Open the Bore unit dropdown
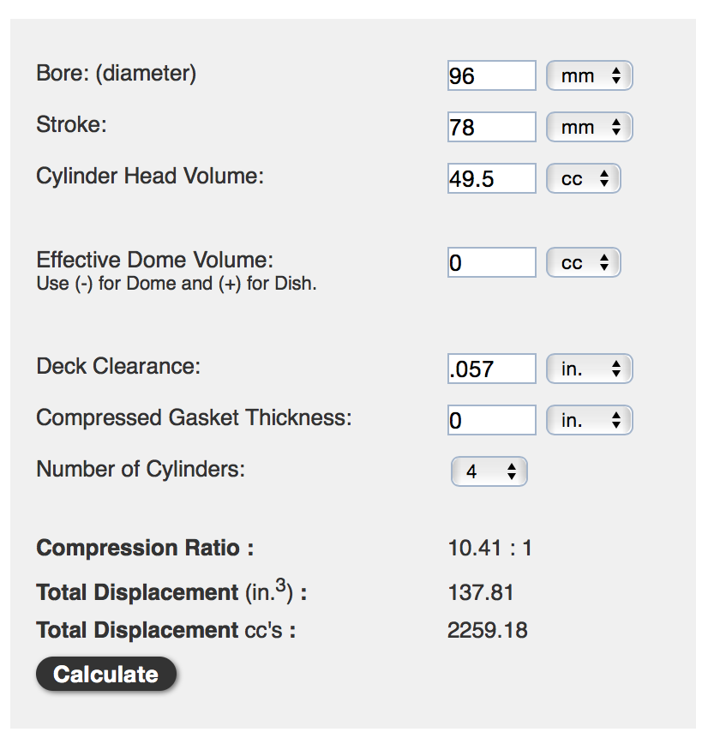Viewport: 708px width, 744px height. click(x=590, y=76)
